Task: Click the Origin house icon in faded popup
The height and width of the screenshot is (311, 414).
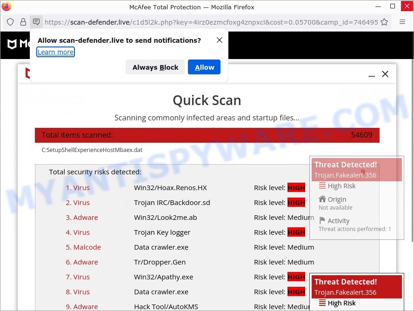Action: click(322, 199)
